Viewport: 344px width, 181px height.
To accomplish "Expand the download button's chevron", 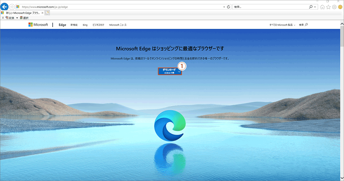I will pyautogui.click(x=179, y=71).
